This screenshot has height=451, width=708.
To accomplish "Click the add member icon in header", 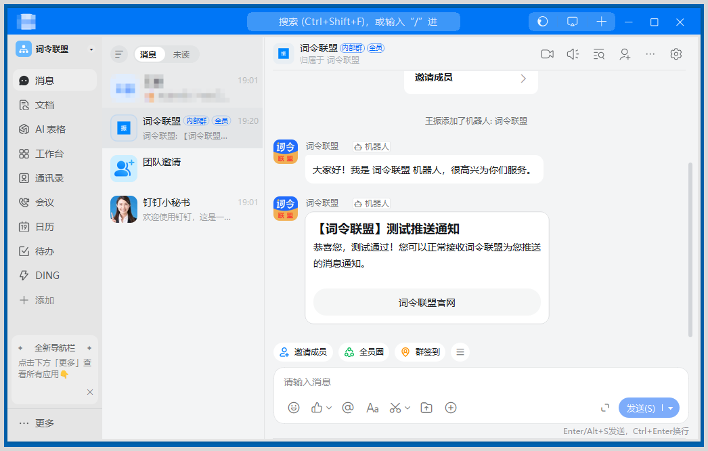I will (x=625, y=54).
